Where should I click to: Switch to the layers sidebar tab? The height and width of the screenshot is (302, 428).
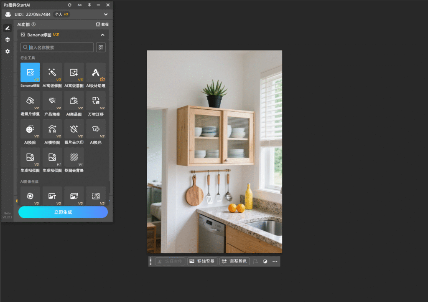(x=8, y=40)
